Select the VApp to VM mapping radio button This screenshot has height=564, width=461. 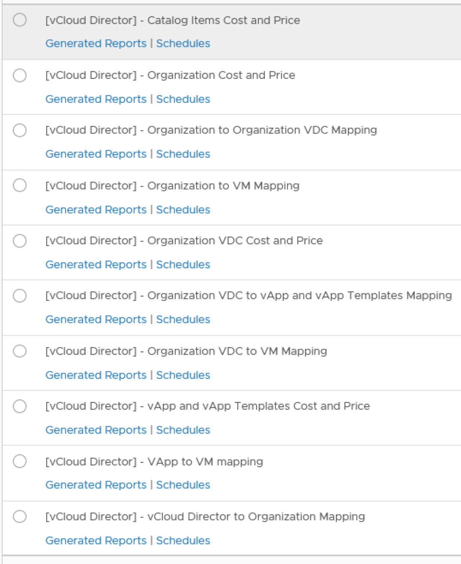[x=20, y=461]
